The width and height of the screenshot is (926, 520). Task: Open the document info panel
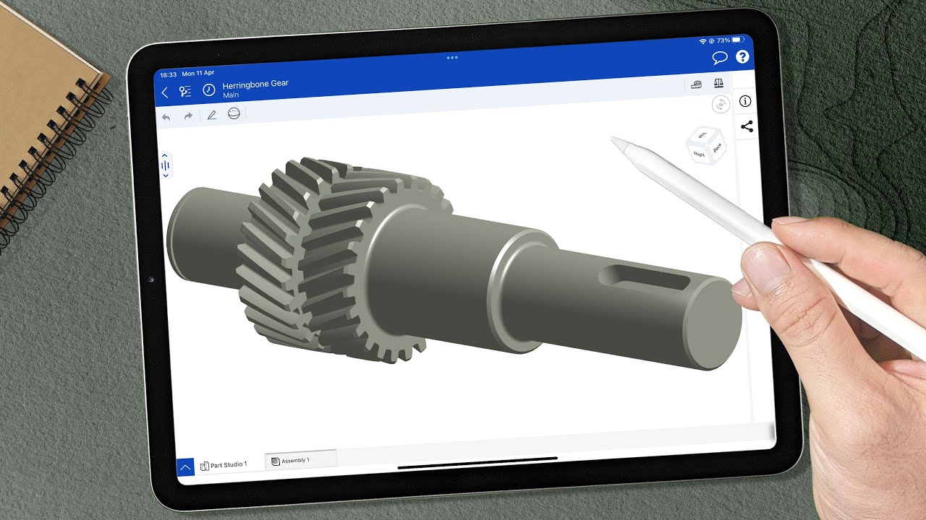[746, 101]
